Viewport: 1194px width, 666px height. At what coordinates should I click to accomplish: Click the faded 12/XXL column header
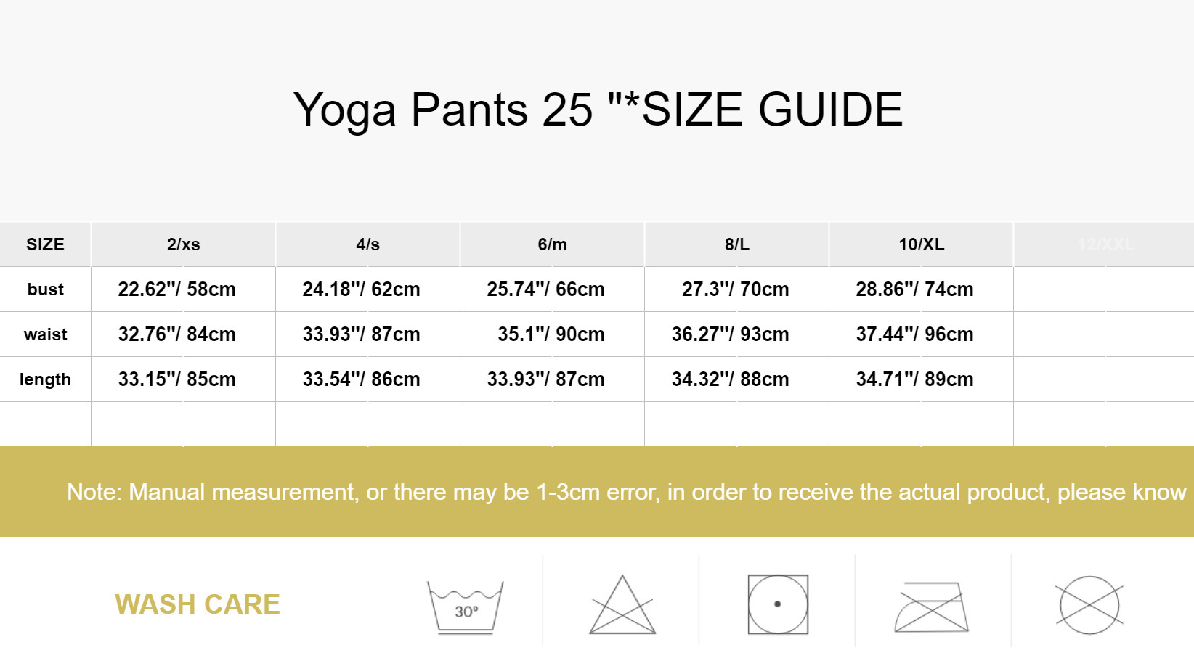click(1106, 244)
